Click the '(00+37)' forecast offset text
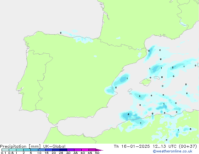 [x=188, y=146]
